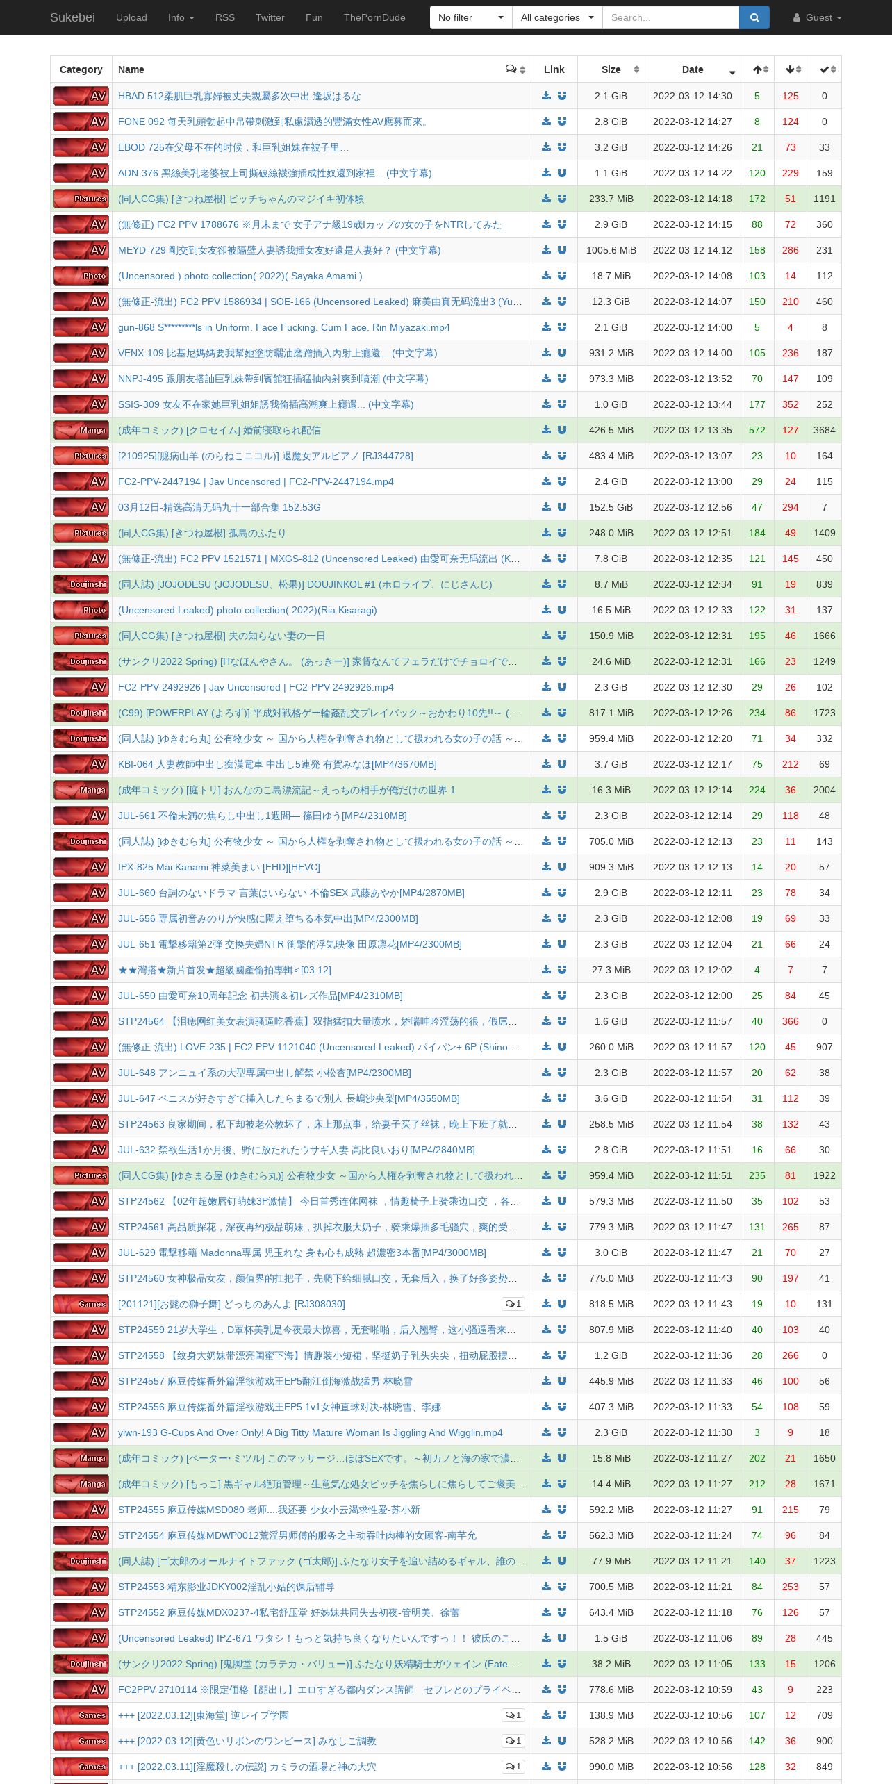
Task: Click date 2022-03-12 14:30
Action: click(x=693, y=96)
